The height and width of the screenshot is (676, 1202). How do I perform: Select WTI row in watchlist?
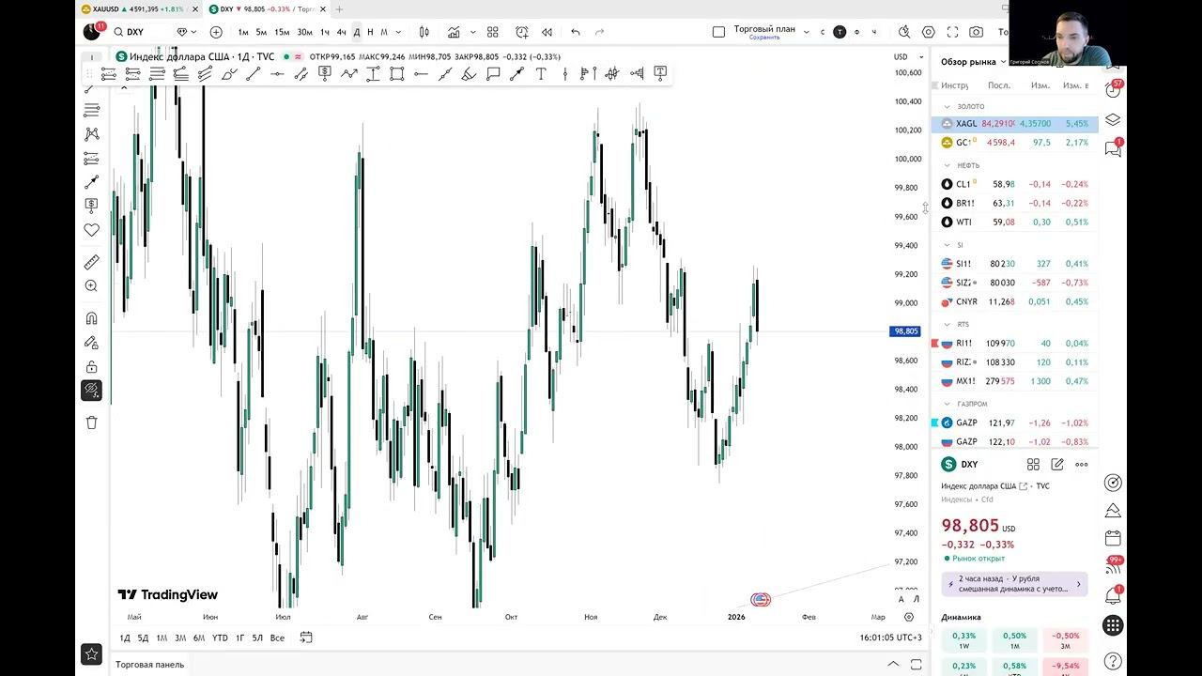pyautogui.click(x=1015, y=223)
